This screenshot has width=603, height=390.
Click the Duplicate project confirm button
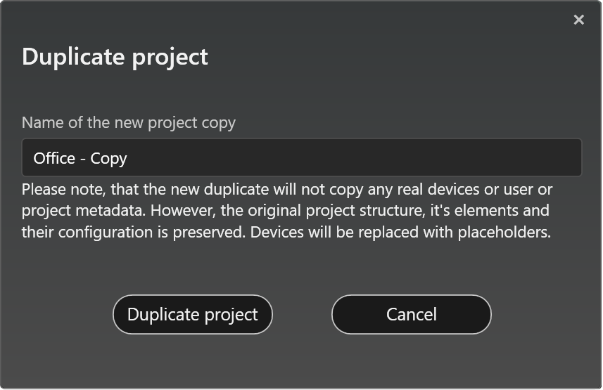[192, 314]
